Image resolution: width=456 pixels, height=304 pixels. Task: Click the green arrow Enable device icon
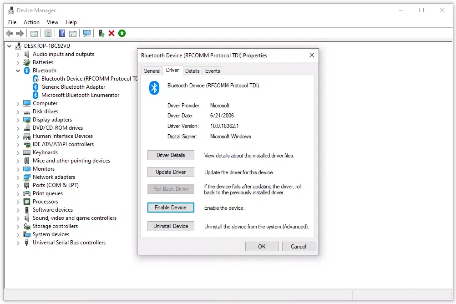pos(122,34)
